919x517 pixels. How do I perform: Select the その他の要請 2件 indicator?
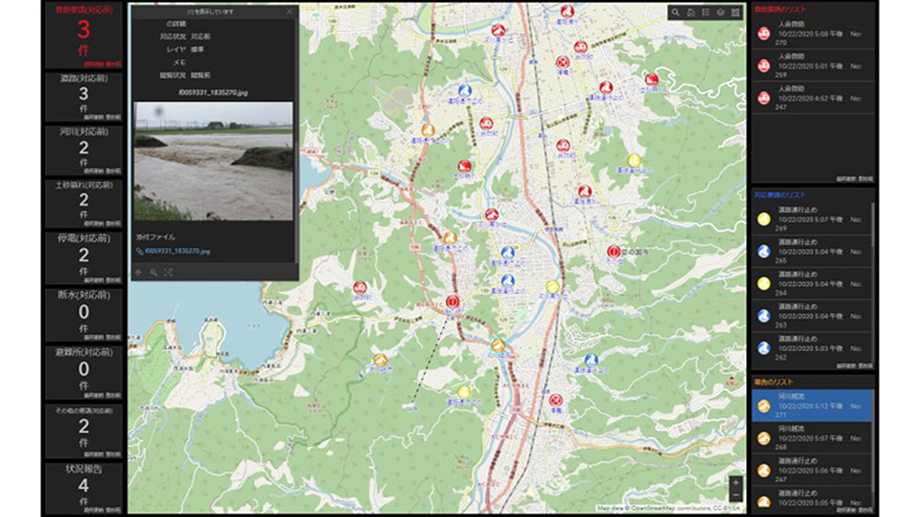pyautogui.click(x=84, y=431)
